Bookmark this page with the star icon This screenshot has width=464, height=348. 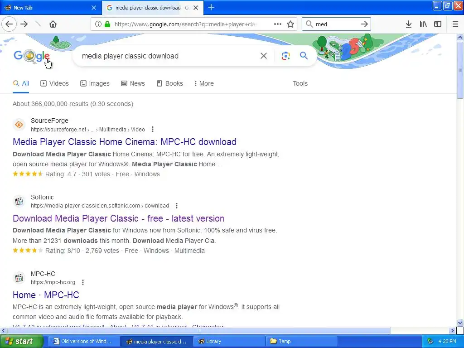point(290,24)
